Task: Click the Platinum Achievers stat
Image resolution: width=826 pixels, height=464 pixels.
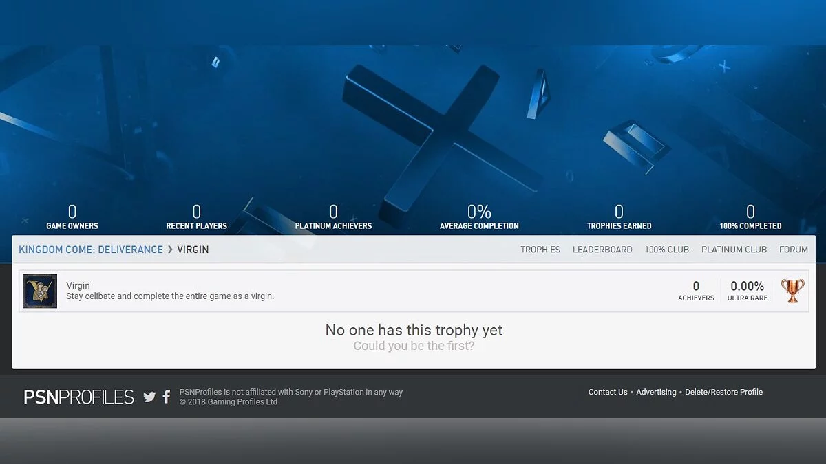Action: pyautogui.click(x=333, y=217)
